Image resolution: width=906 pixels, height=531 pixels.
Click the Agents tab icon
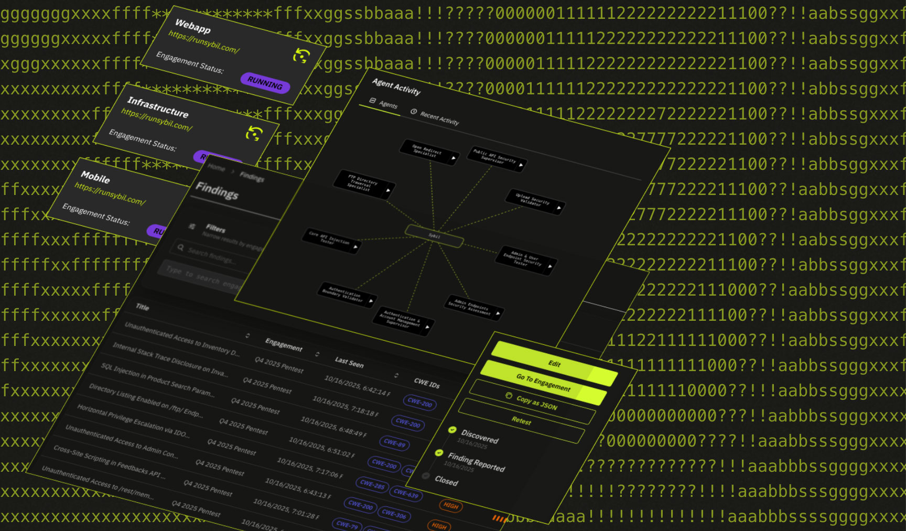coord(373,101)
